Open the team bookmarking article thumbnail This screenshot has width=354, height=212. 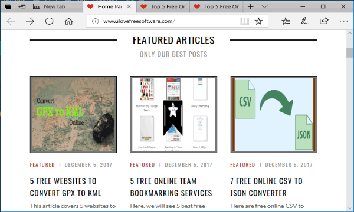[x=173, y=114]
